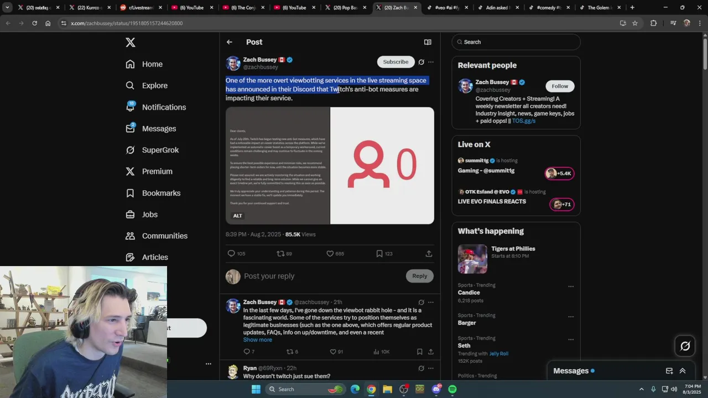
Task: Open Windows Start menu
Action: click(x=256, y=389)
